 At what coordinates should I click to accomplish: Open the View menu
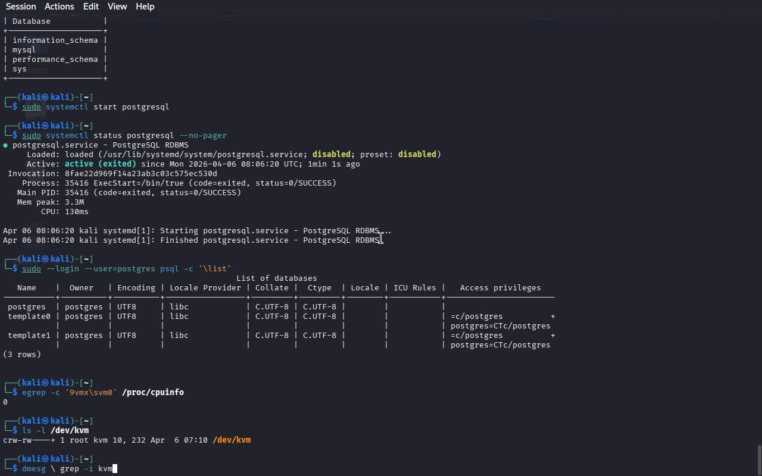117,7
